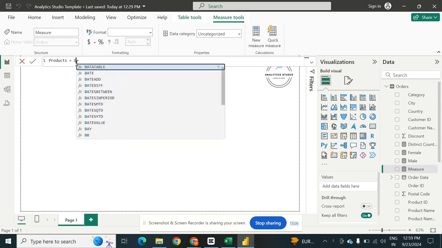Adjust the zoom slider handle
Image resolution: width=442 pixels, height=248 pixels.
382,230
